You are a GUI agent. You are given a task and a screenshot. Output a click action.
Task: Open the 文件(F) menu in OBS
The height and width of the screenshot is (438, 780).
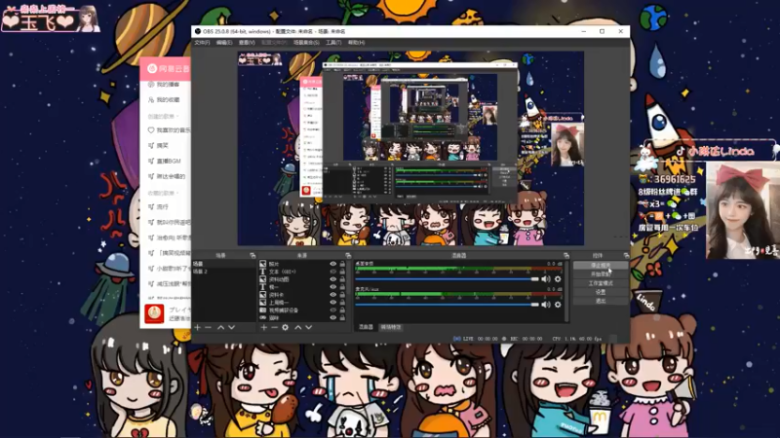coord(202,43)
